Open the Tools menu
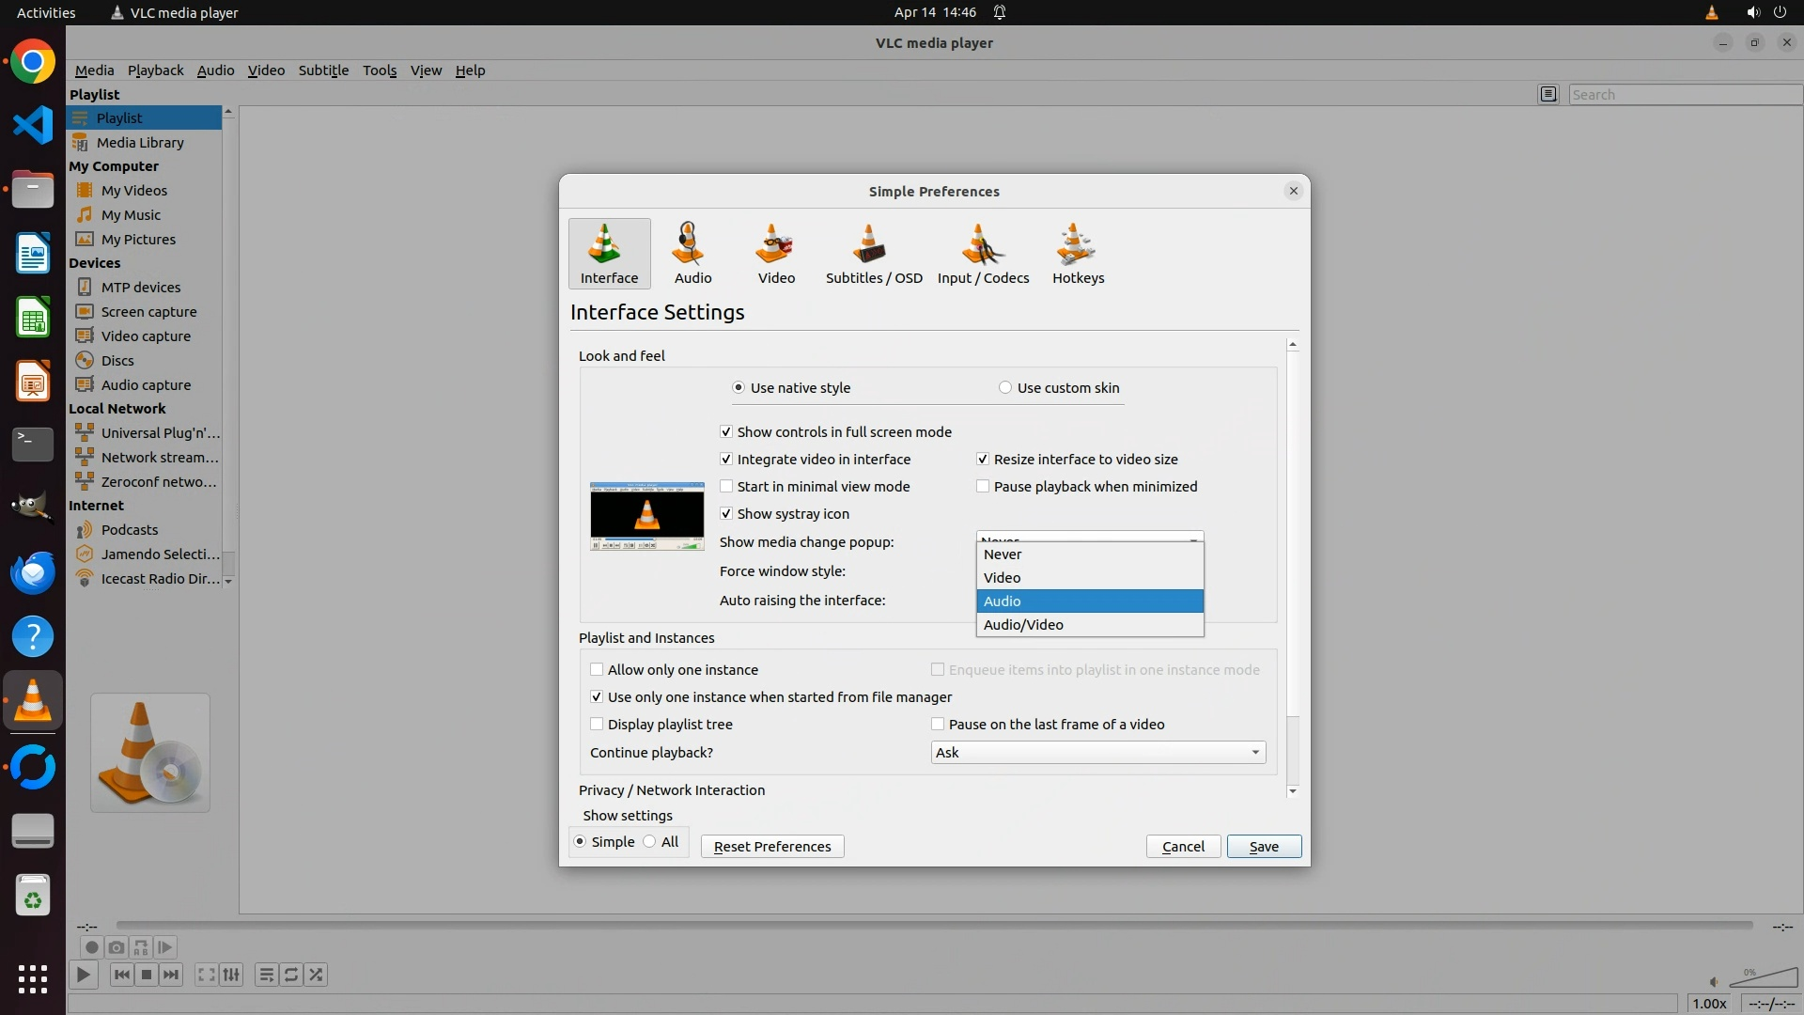Viewport: 1804px width, 1015px height. pyautogui.click(x=380, y=70)
